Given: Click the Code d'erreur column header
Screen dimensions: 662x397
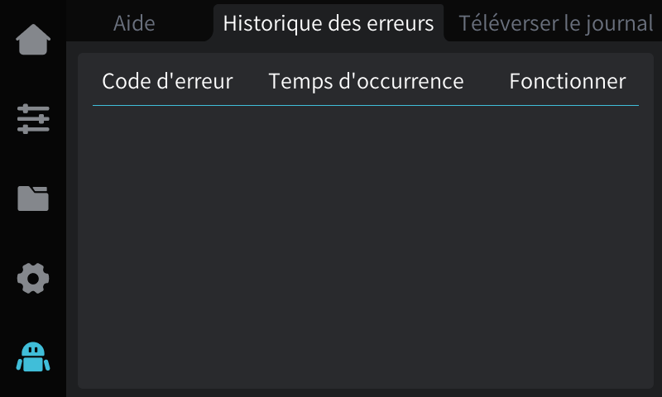Looking at the screenshot, I should 167,81.
